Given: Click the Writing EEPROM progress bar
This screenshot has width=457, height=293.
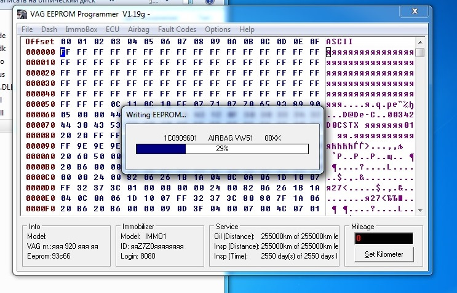Looking at the screenshot, I should (222, 149).
